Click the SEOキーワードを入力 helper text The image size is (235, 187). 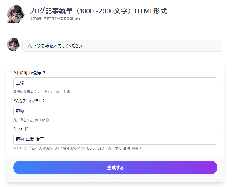77,148
